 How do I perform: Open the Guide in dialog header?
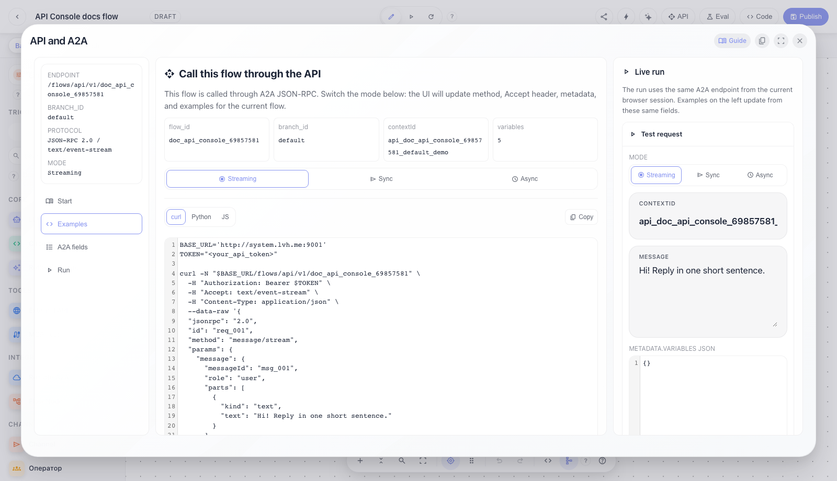point(732,41)
